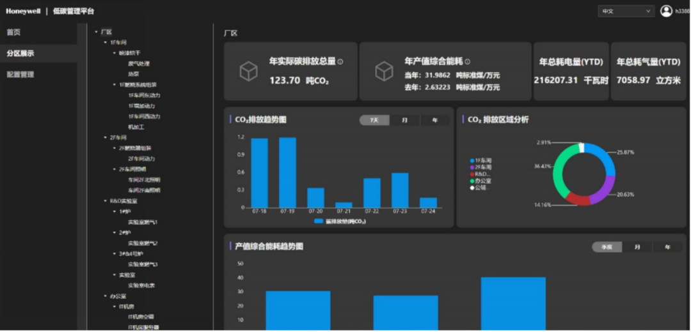
Task: Switch 产值综合能耗趋势图 to 月 view
Action: 637,247
